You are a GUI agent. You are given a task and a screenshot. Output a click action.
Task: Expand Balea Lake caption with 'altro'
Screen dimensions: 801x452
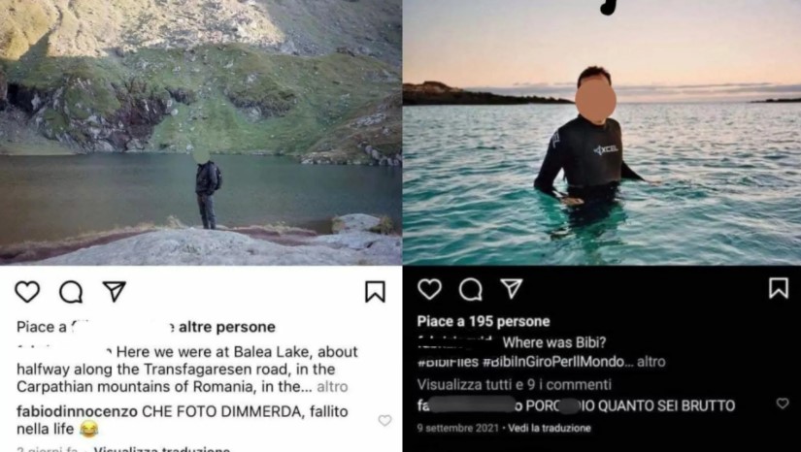(332, 387)
